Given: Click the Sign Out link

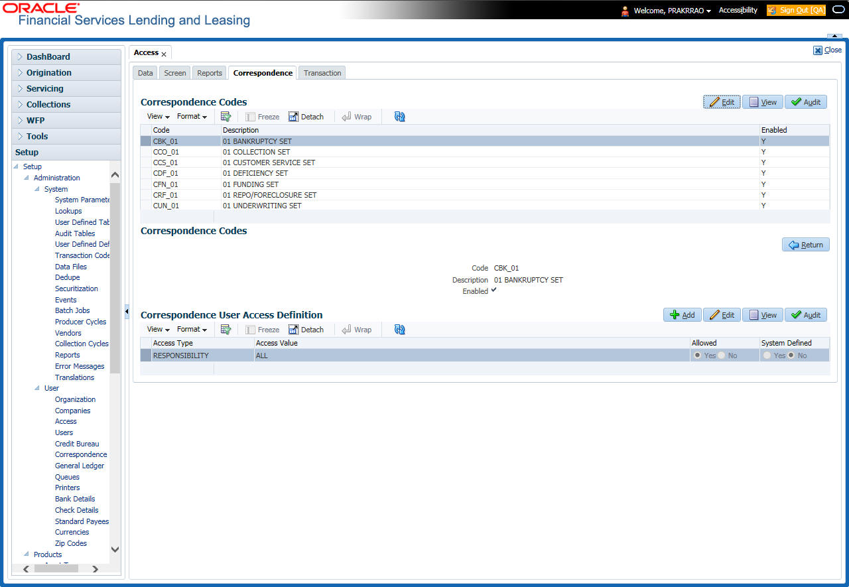Looking at the screenshot, I should point(796,11).
